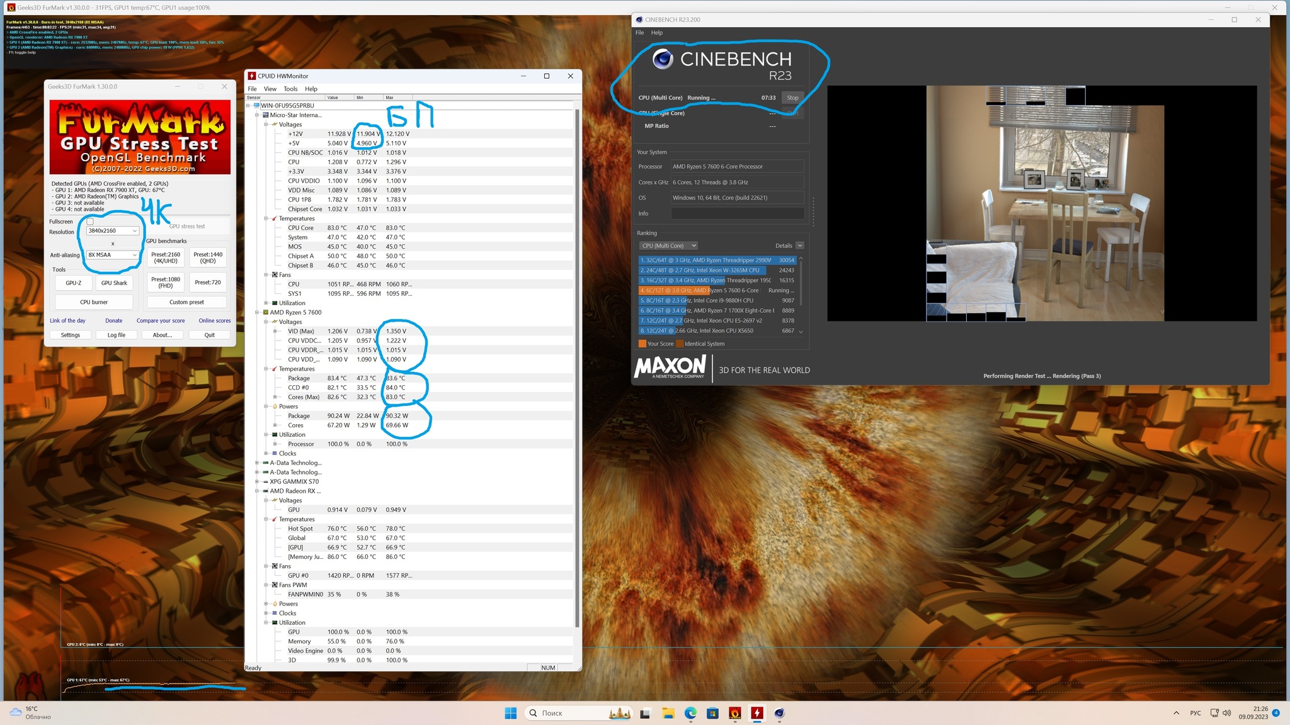Expand the Clocks node under Ryzen
The image size is (1290, 725).
click(266, 453)
